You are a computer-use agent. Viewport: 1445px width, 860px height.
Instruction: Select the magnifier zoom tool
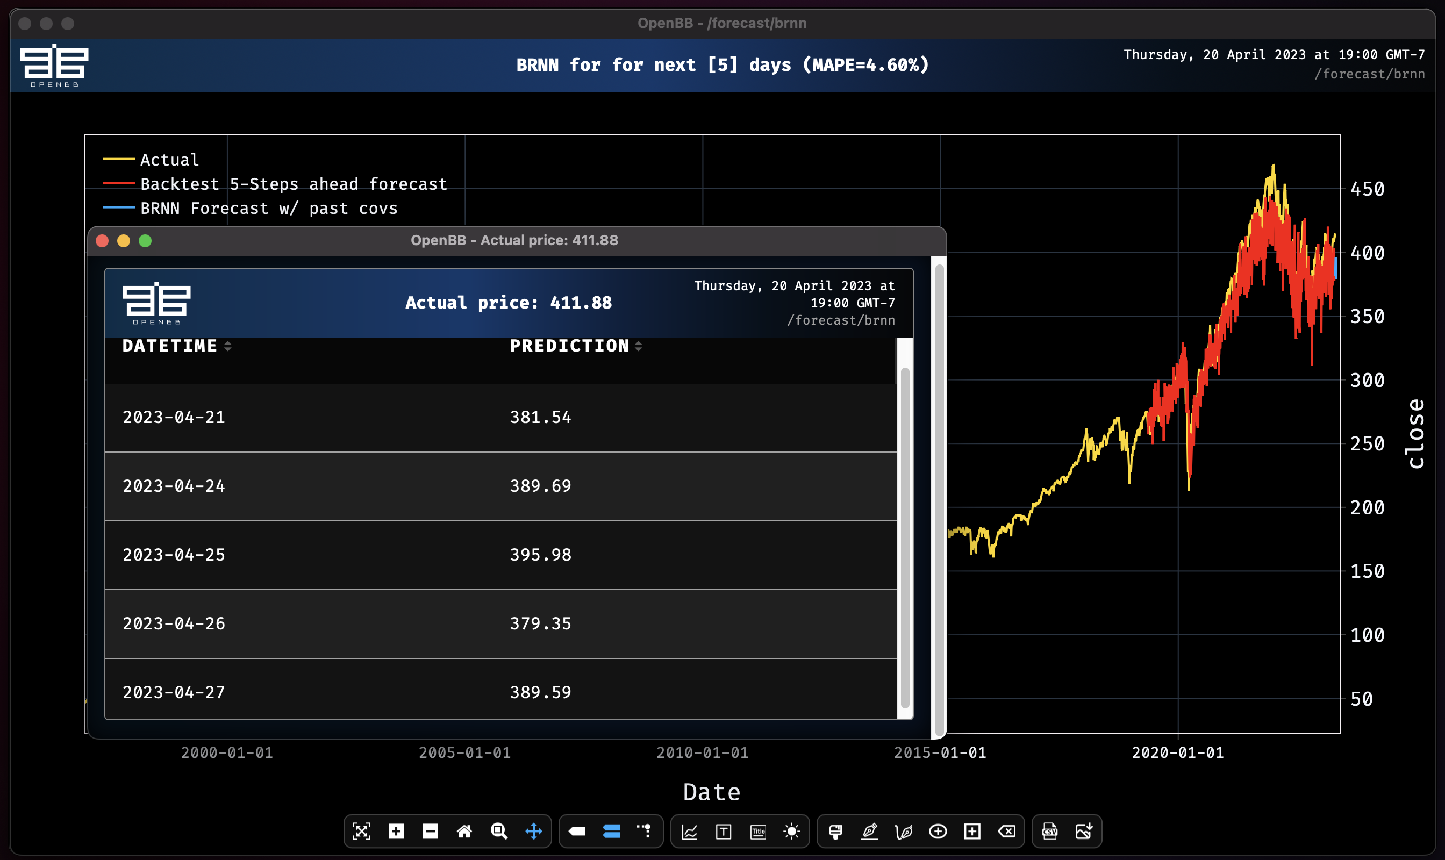pos(499,832)
